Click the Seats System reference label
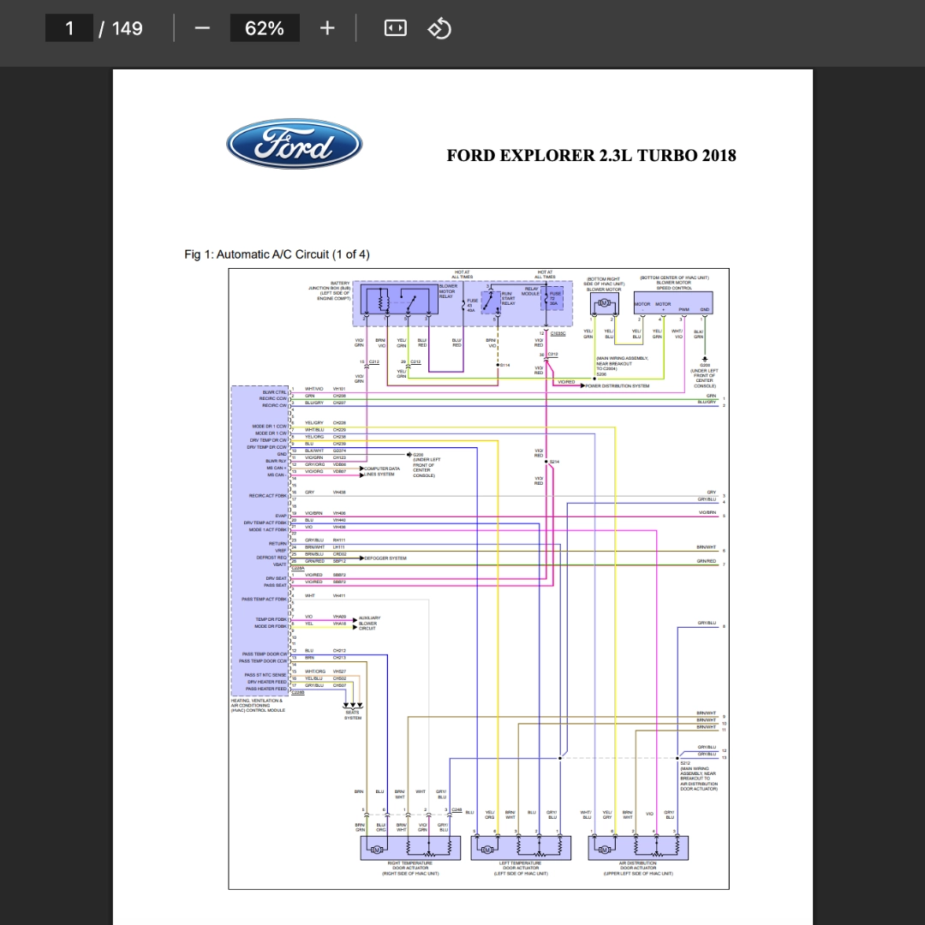The height and width of the screenshot is (925, 925). click(353, 715)
